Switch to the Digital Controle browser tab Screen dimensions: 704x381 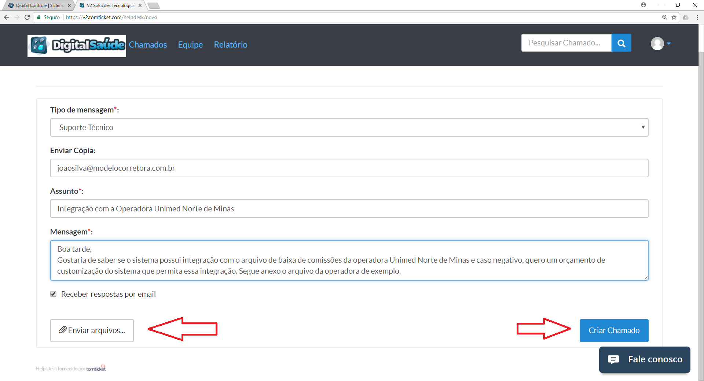tap(39, 5)
